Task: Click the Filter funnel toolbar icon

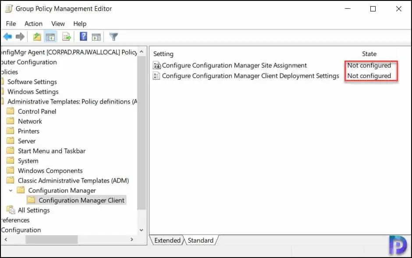Action: point(114,37)
